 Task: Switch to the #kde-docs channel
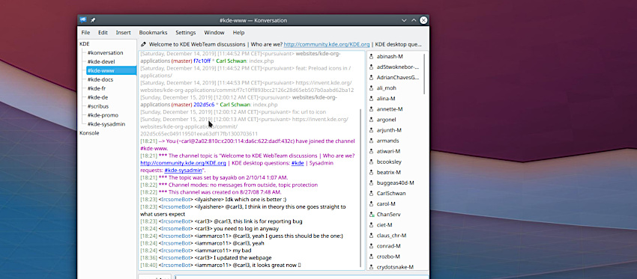(x=100, y=79)
